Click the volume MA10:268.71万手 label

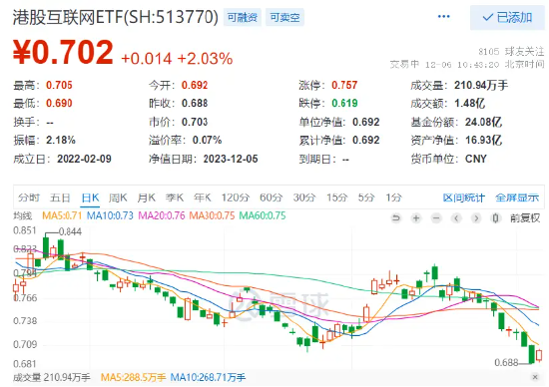click(x=208, y=377)
